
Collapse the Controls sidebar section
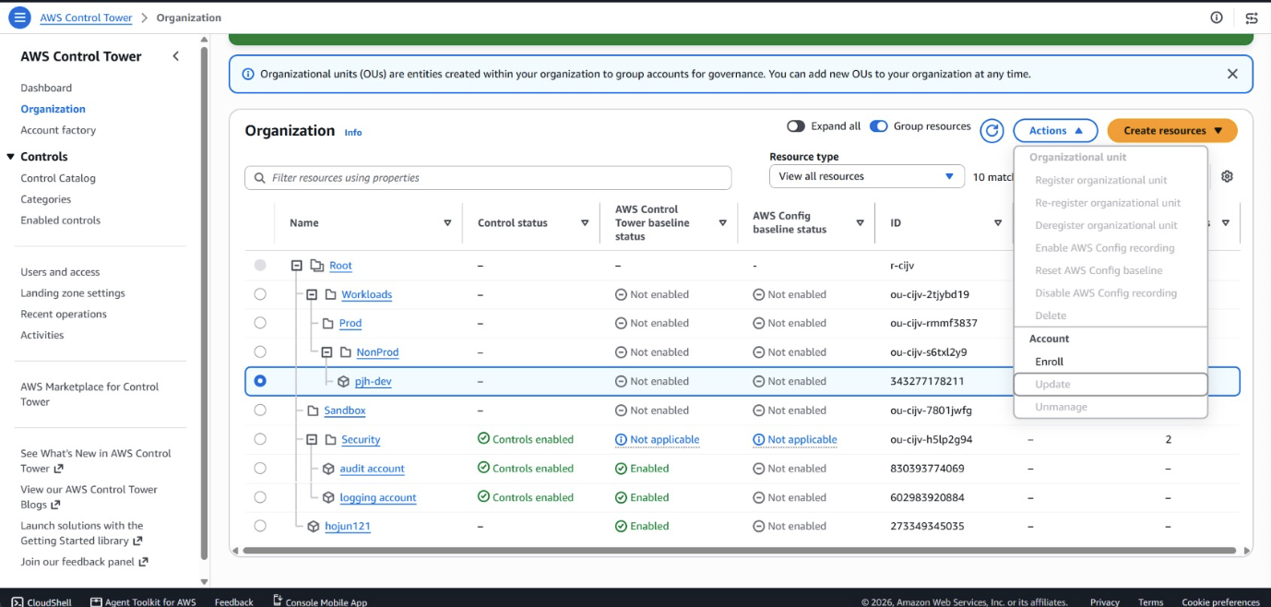11,157
